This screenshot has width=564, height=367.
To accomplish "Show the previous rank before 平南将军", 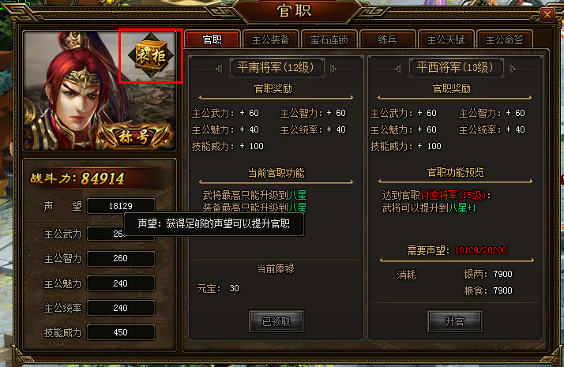I will pyautogui.click(x=219, y=69).
